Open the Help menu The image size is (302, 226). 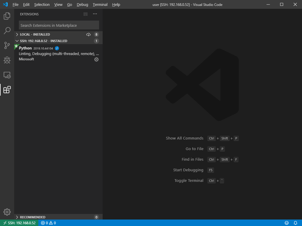pos(116,5)
